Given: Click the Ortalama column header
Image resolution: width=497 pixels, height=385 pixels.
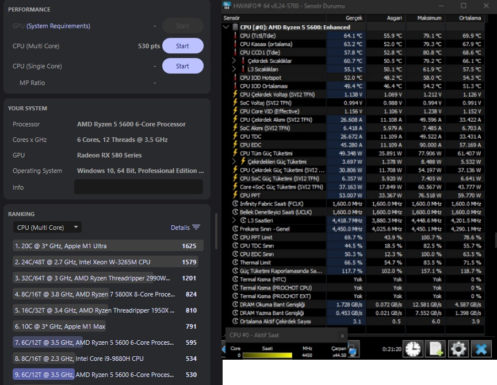Looking at the screenshot, I should [470, 18].
